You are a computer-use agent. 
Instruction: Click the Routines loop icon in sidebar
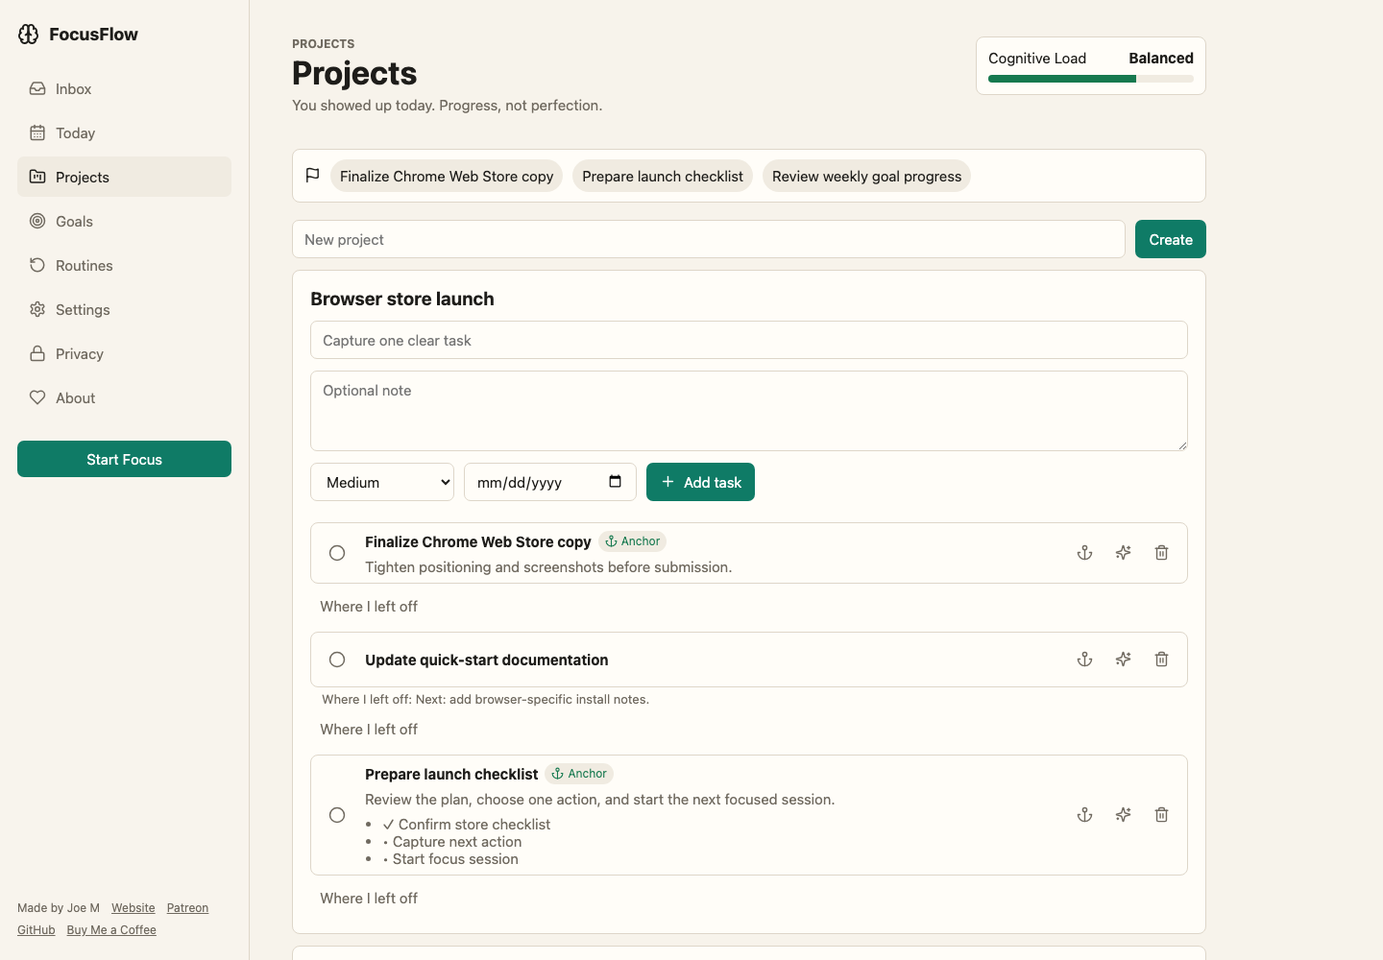(37, 265)
